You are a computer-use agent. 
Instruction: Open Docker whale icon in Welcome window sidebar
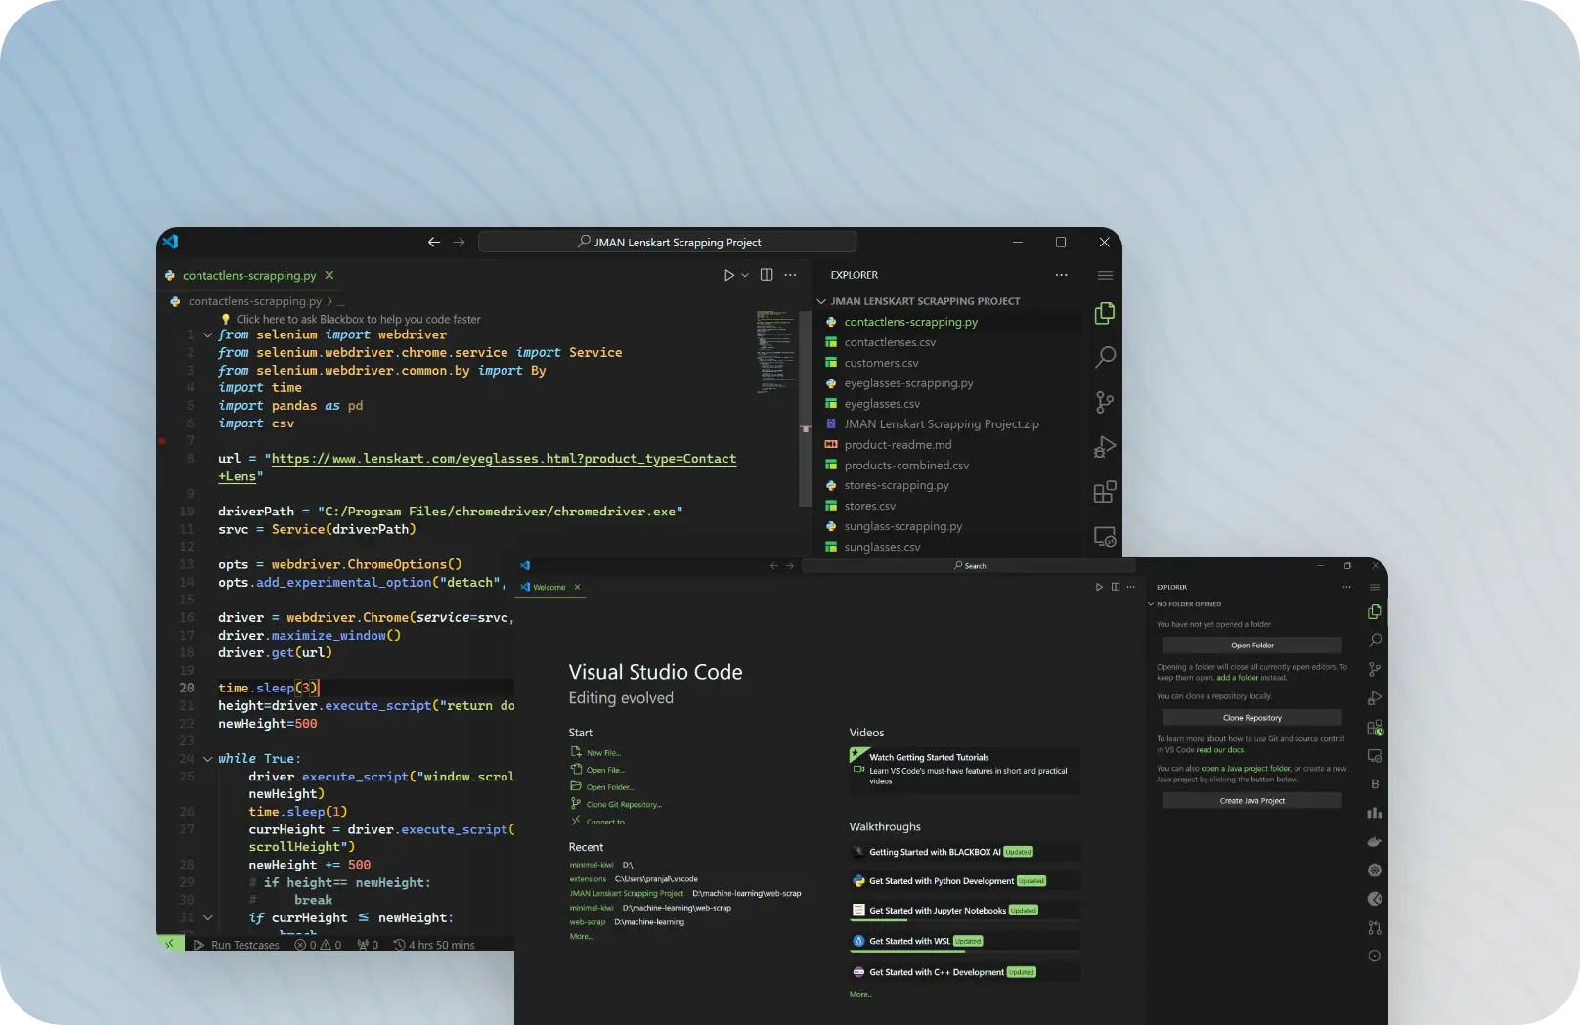(1375, 841)
